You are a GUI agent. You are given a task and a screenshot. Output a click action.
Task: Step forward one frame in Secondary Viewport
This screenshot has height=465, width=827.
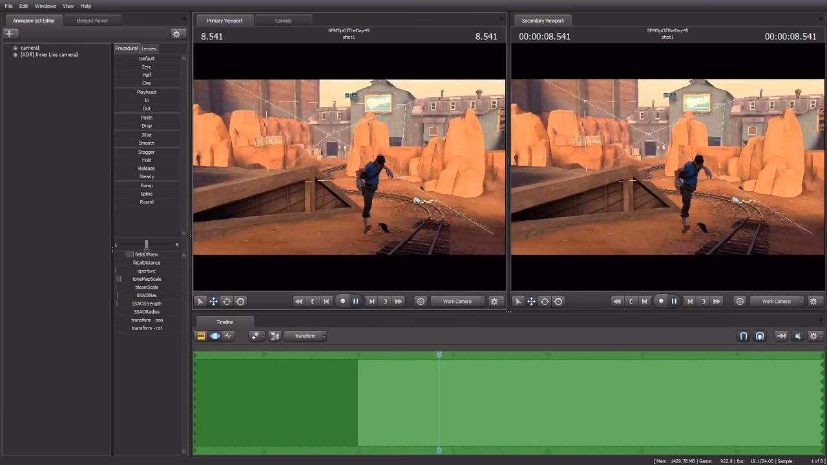(x=690, y=301)
